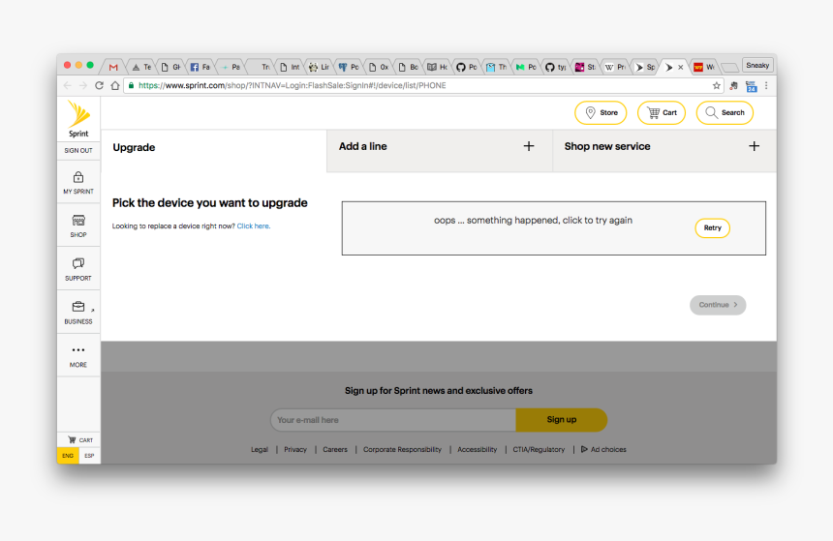The height and width of the screenshot is (541, 833).
Task: Reload the page with the refresh icon
Action: [99, 85]
